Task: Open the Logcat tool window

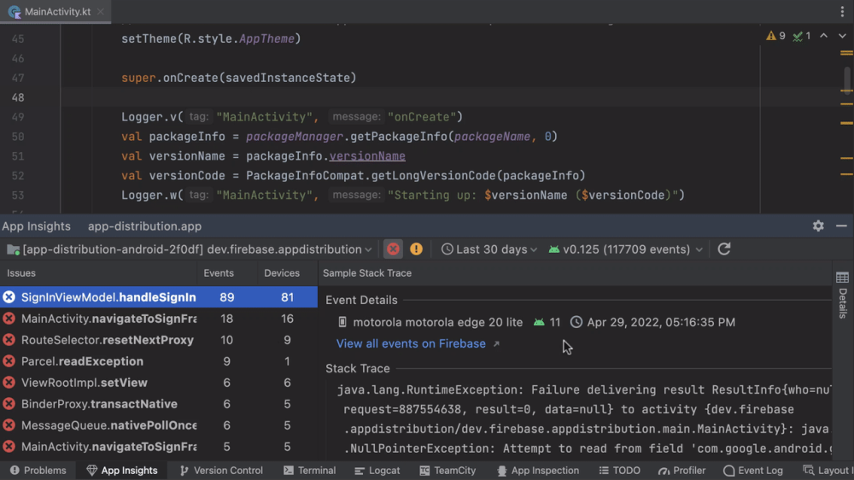Action: click(377, 471)
